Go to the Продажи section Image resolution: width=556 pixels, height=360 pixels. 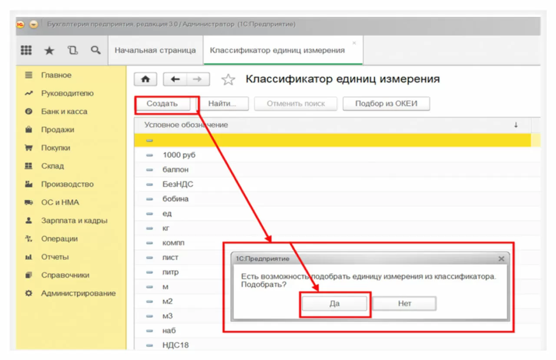(x=57, y=130)
